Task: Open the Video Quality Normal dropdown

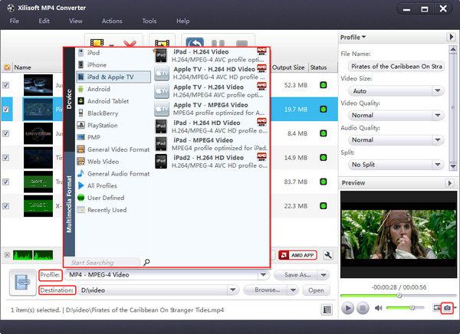Action: 438,115
